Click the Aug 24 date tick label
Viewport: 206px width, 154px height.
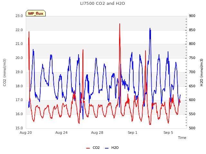click(61, 133)
